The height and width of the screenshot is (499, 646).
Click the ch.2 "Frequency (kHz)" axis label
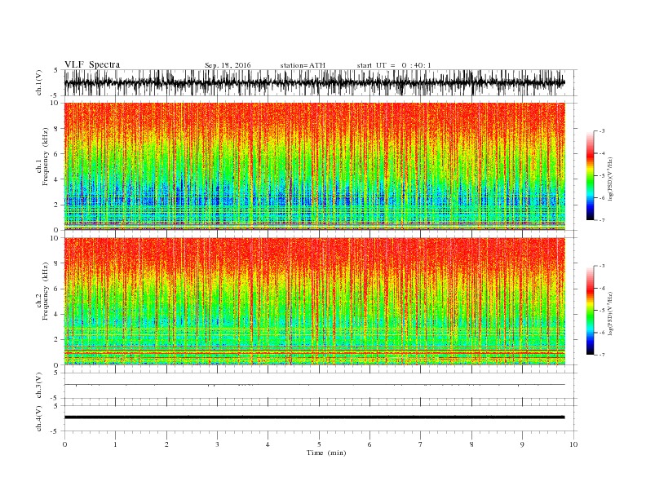click(x=46, y=290)
